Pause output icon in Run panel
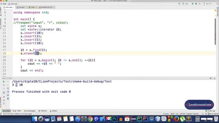 (x=4, y=88)
